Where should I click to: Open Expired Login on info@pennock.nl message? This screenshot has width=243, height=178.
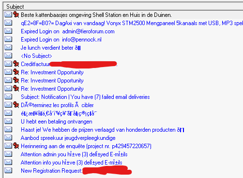[61, 40]
